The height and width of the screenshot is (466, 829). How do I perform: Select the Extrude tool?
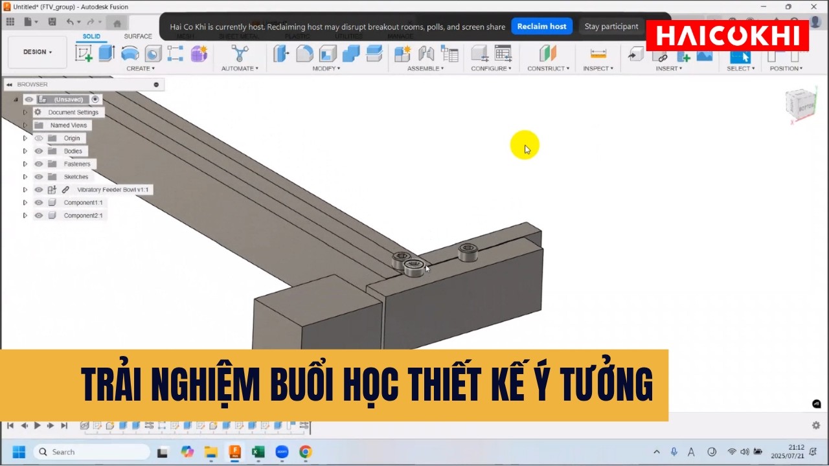(x=107, y=53)
